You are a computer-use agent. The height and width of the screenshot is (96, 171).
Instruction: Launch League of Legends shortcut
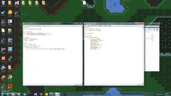click(3, 23)
